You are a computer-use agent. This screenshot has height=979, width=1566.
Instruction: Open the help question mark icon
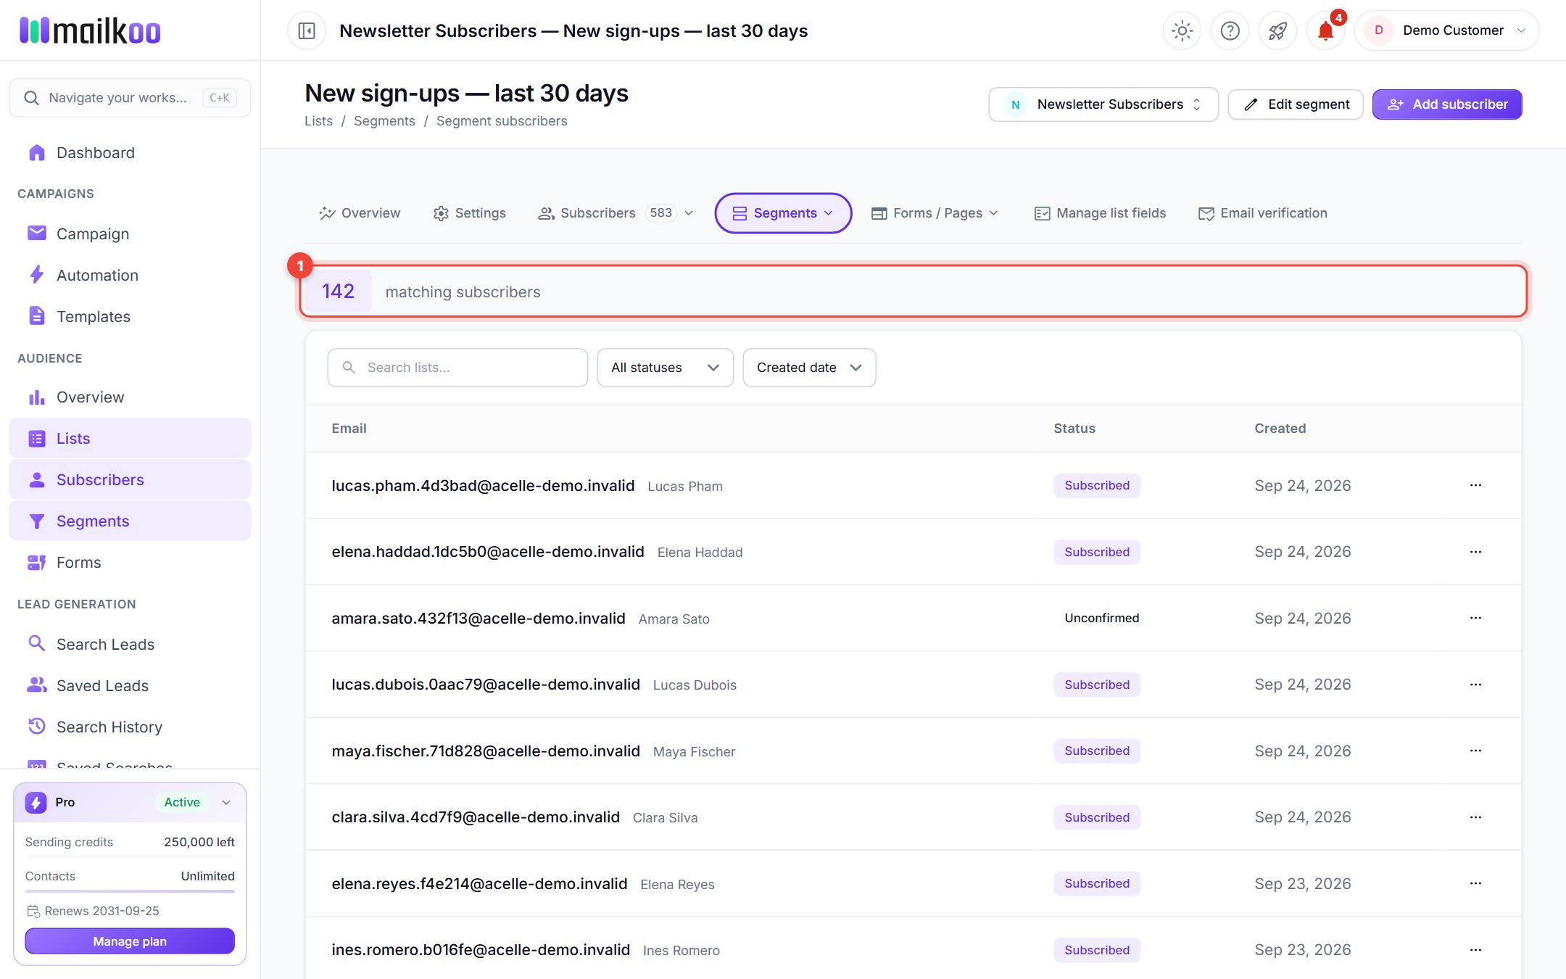pos(1230,30)
